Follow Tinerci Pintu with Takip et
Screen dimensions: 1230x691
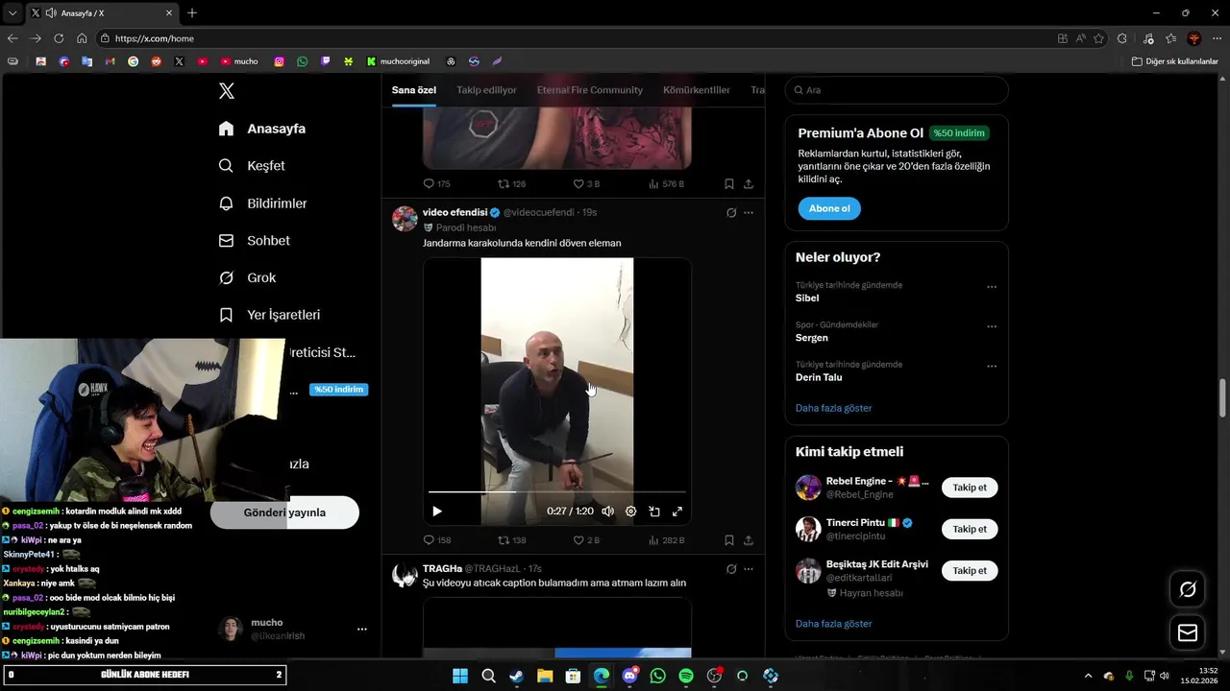(970, 529)
